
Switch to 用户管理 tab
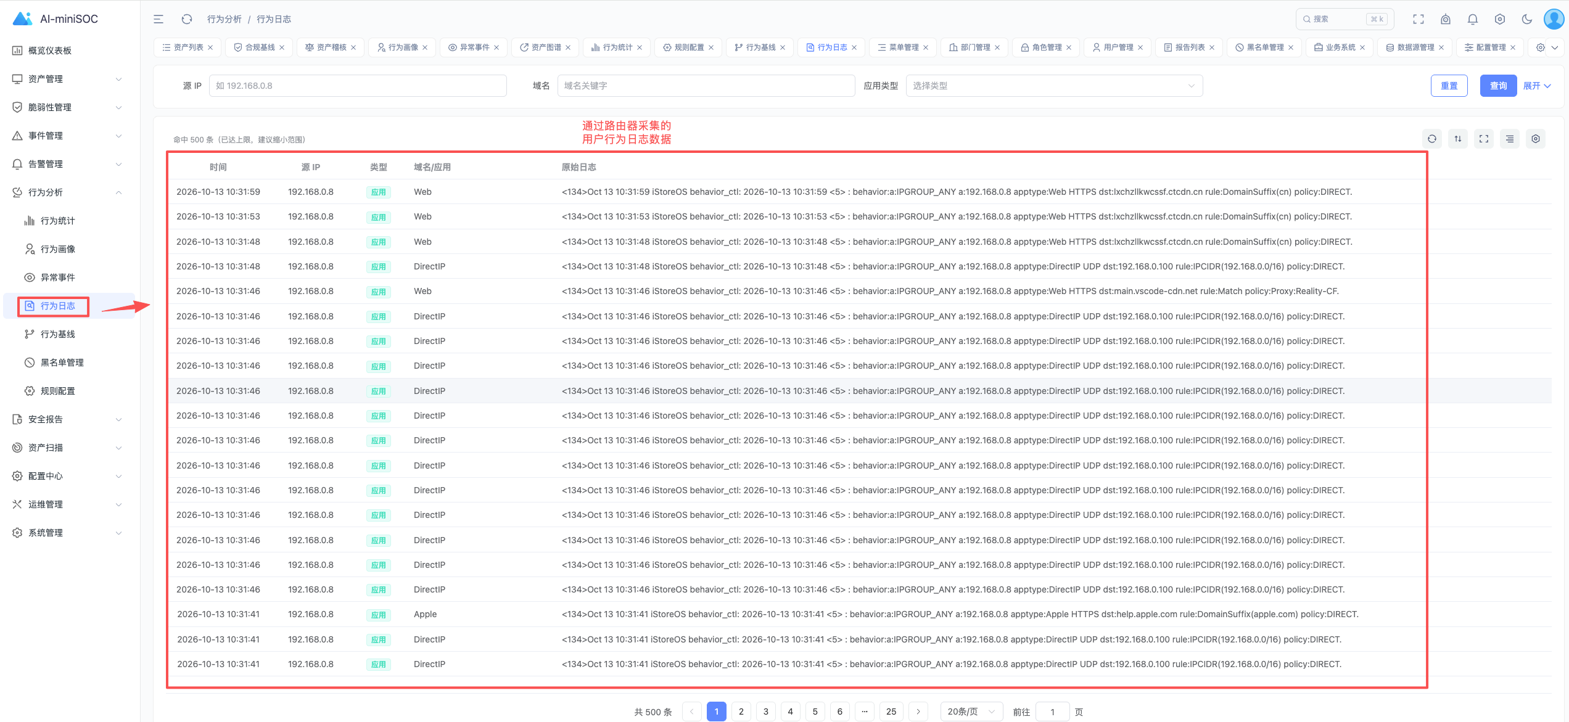(1118, 47)
